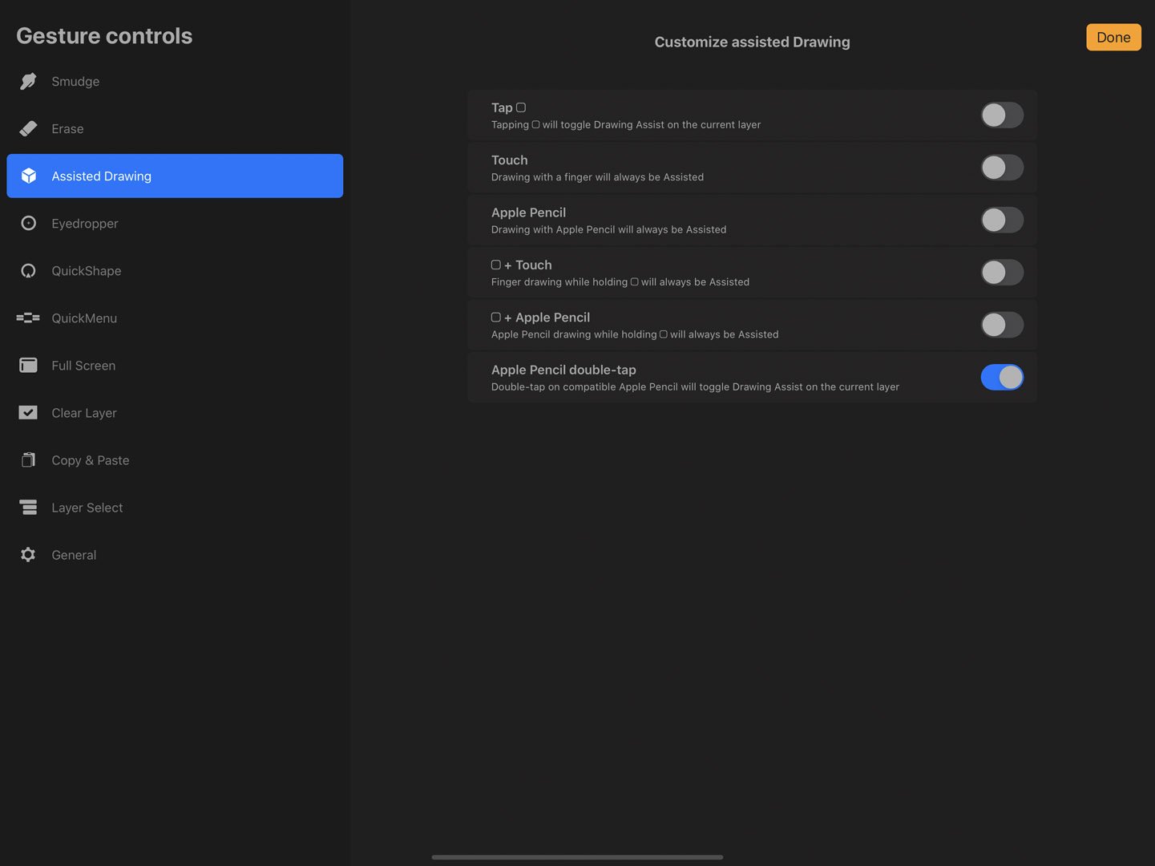Click the horizontal scrollbar at the bottom
Screen dimensions: 1155x866
(x=577, y=856)
